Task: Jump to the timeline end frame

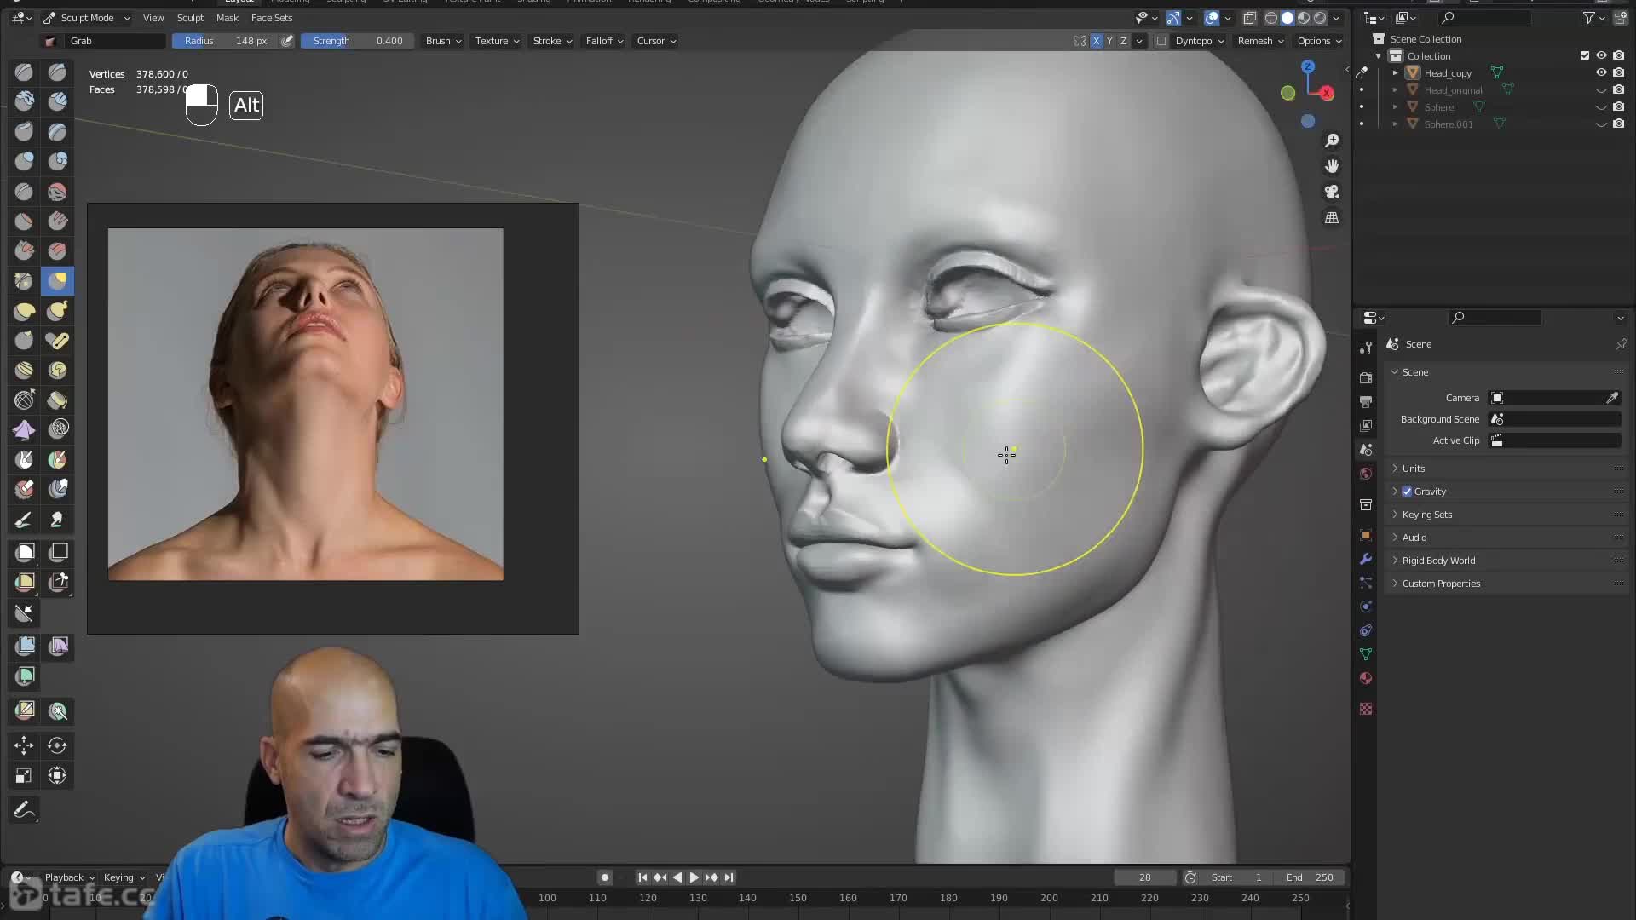Action: click(x=729, y=877)
